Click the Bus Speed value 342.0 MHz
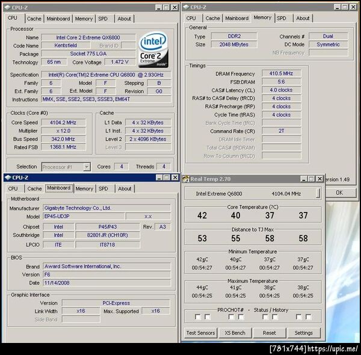361x355 pixels. click(63, 139)
